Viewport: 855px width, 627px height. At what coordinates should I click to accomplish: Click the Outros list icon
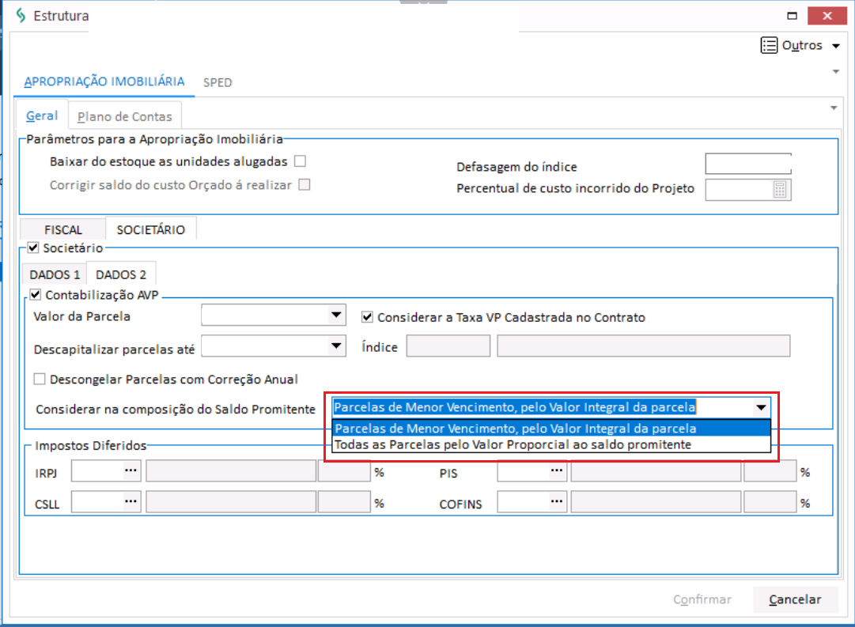coord(768,46)
